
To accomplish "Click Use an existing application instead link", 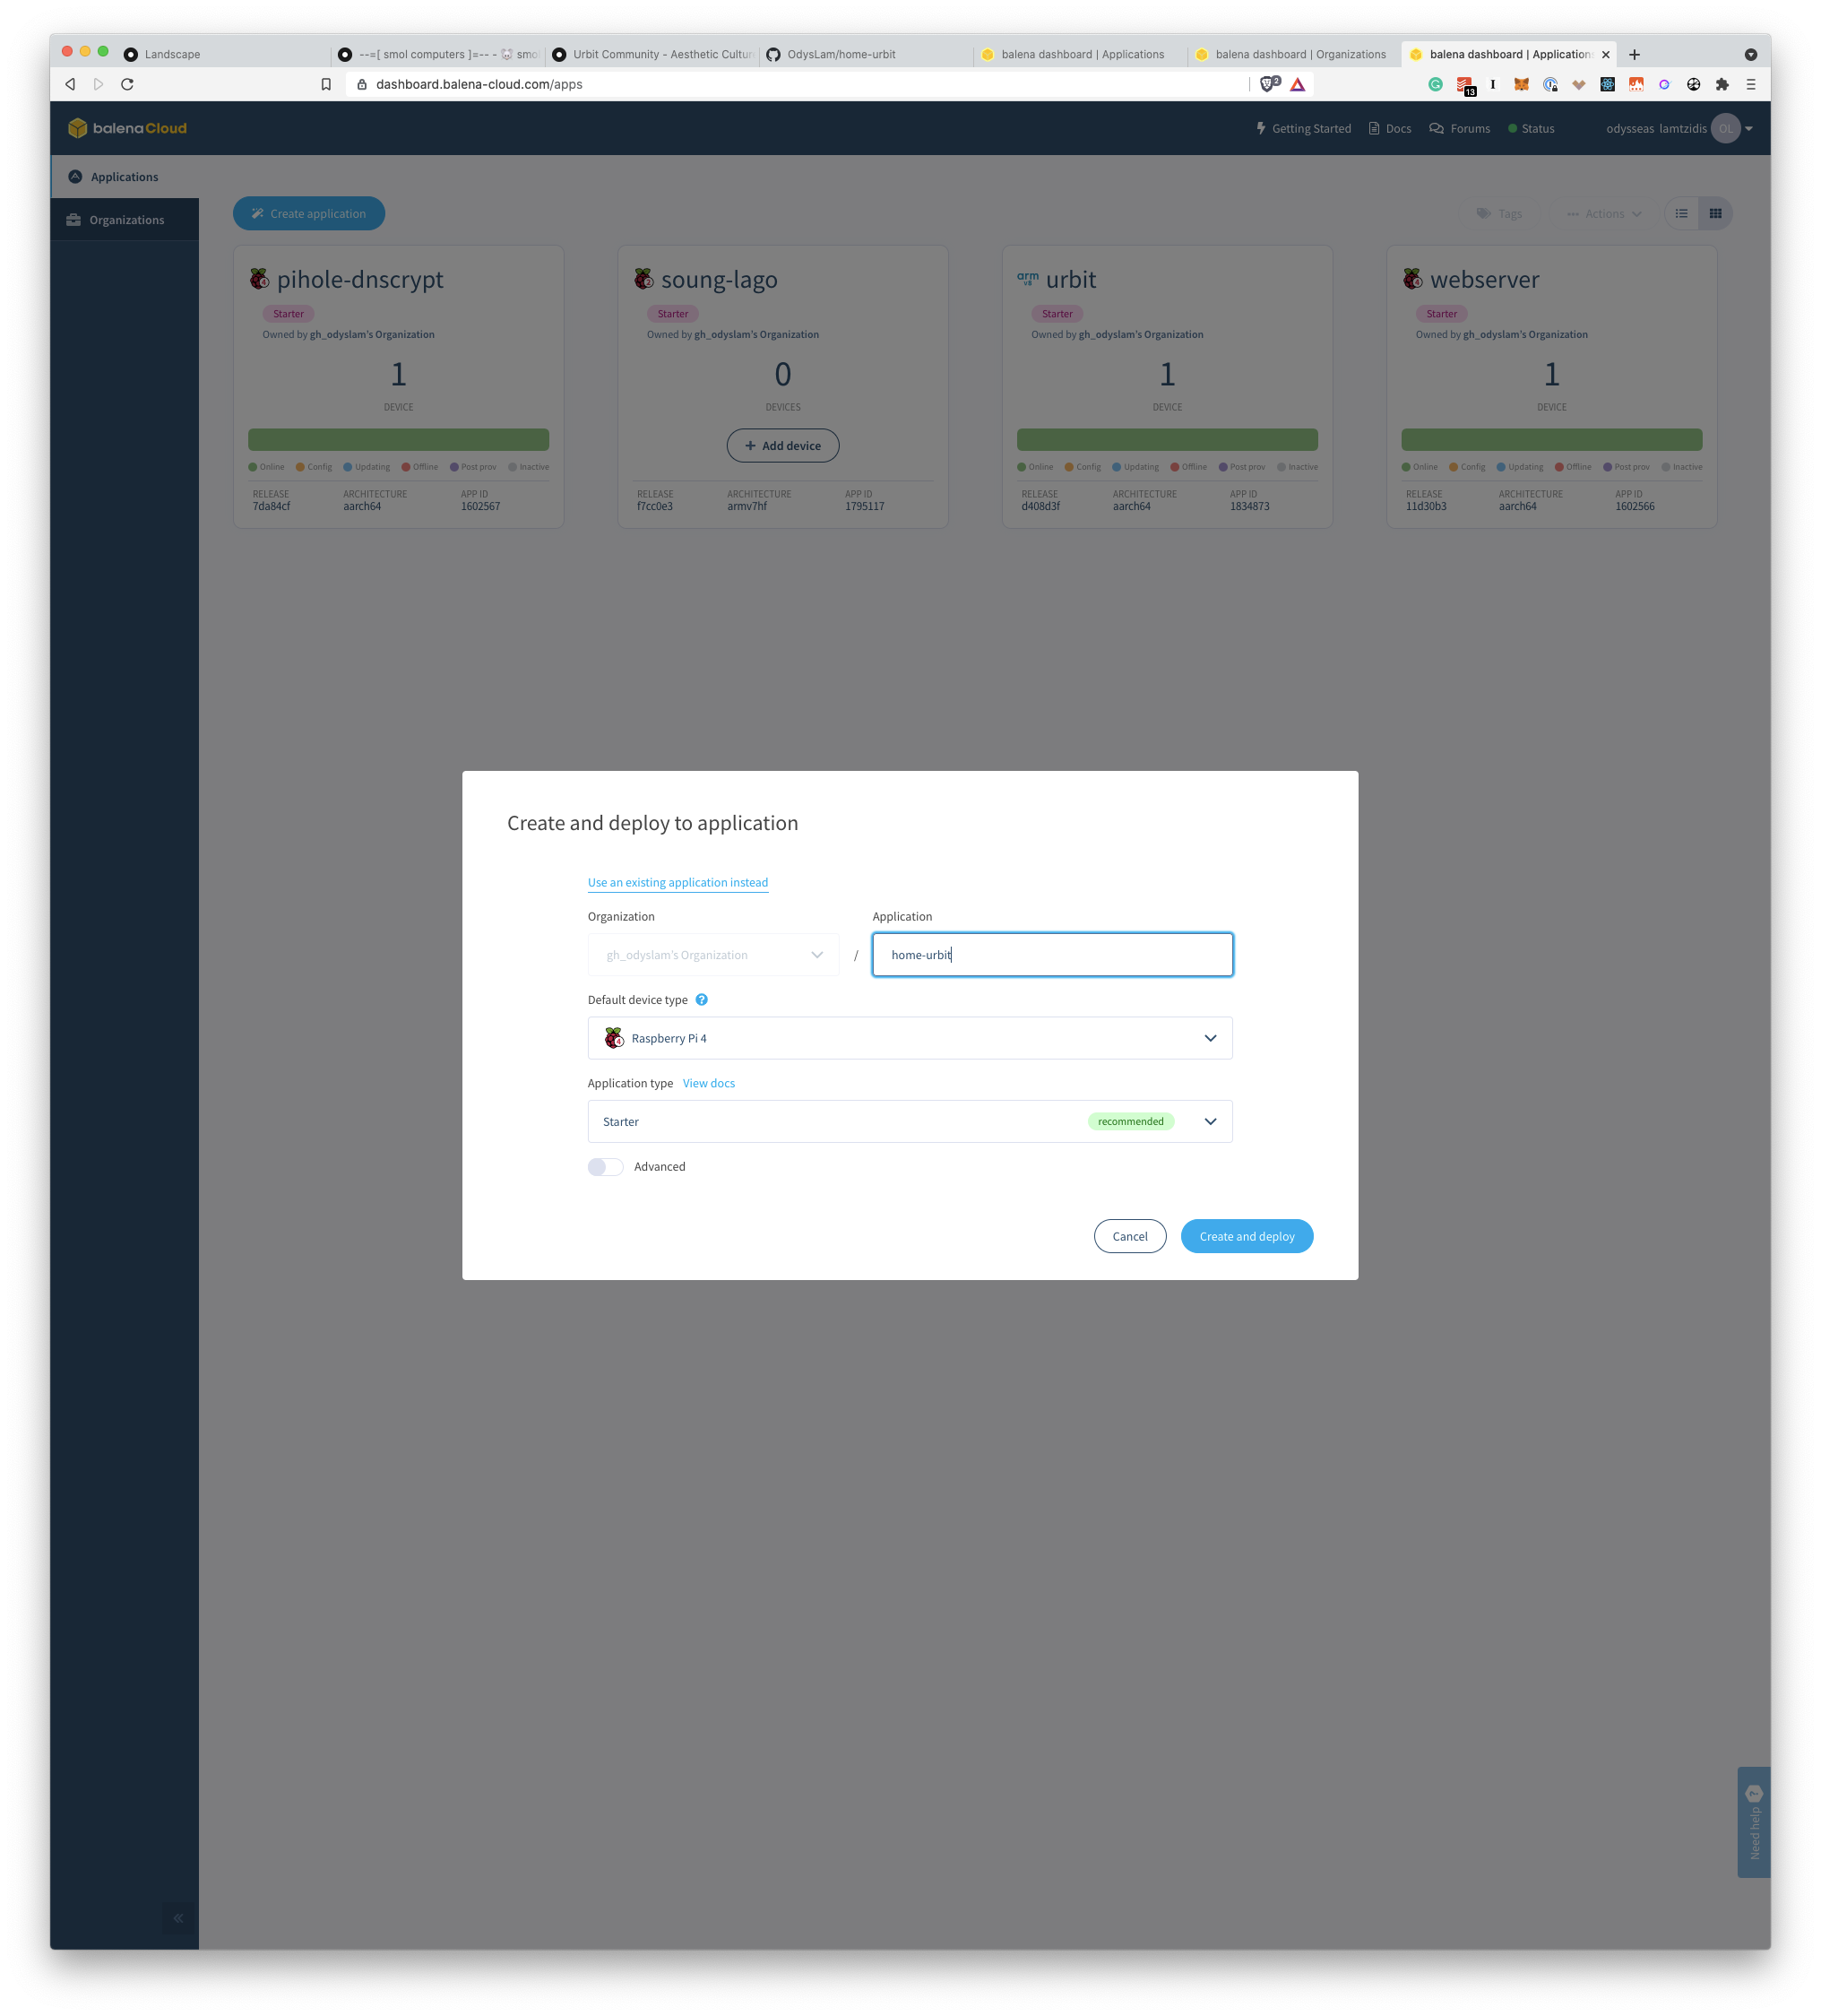I will pos(677,881).
